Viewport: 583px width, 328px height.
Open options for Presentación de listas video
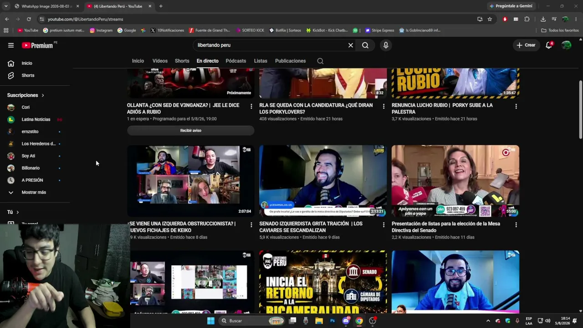516,225
